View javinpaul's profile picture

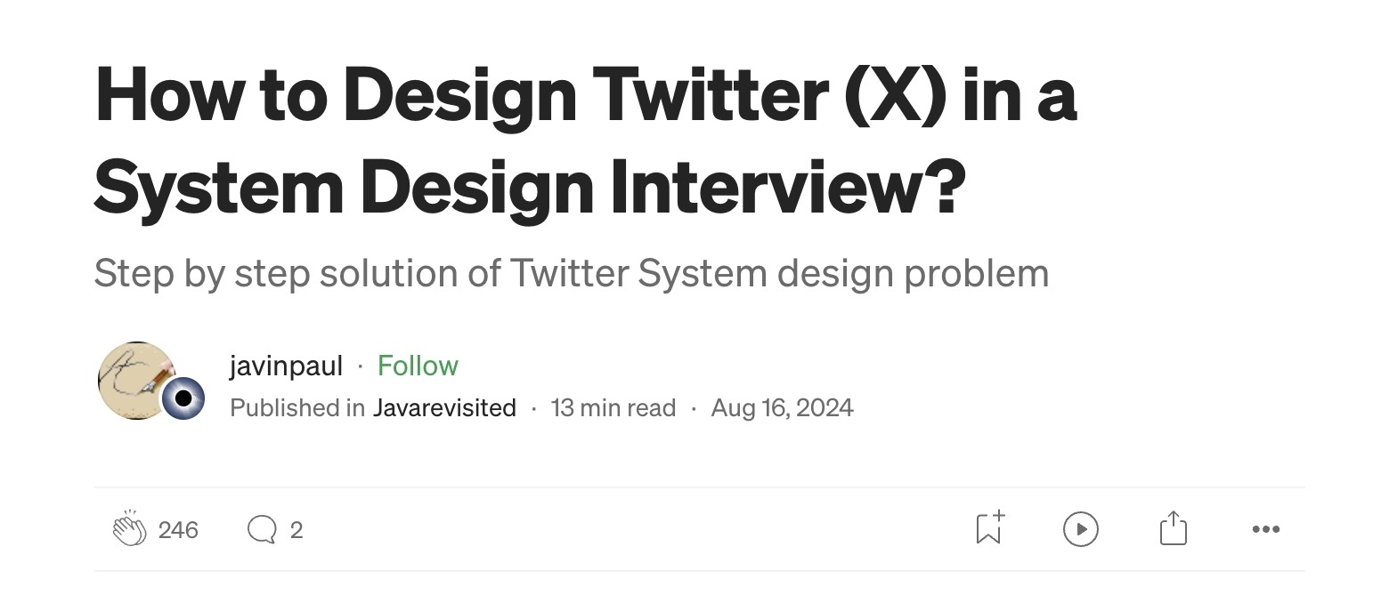pyautogui.click(x=136, y=381)
